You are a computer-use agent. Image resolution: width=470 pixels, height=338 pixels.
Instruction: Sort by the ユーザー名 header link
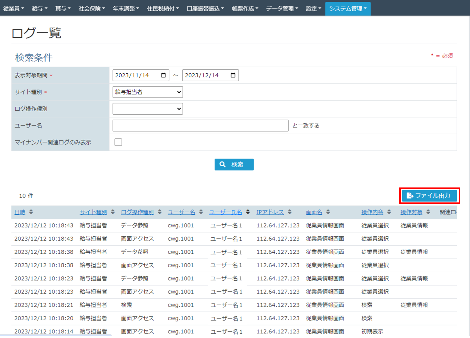click(181, 212)
